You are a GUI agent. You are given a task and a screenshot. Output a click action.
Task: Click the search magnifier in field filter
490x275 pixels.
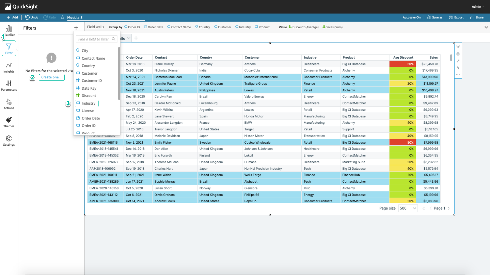pyautogui.click(x=114, y=39)
